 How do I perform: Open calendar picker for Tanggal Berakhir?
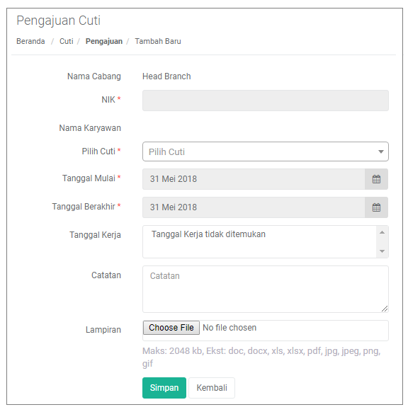pyautogui.click(x=376, y=207)
